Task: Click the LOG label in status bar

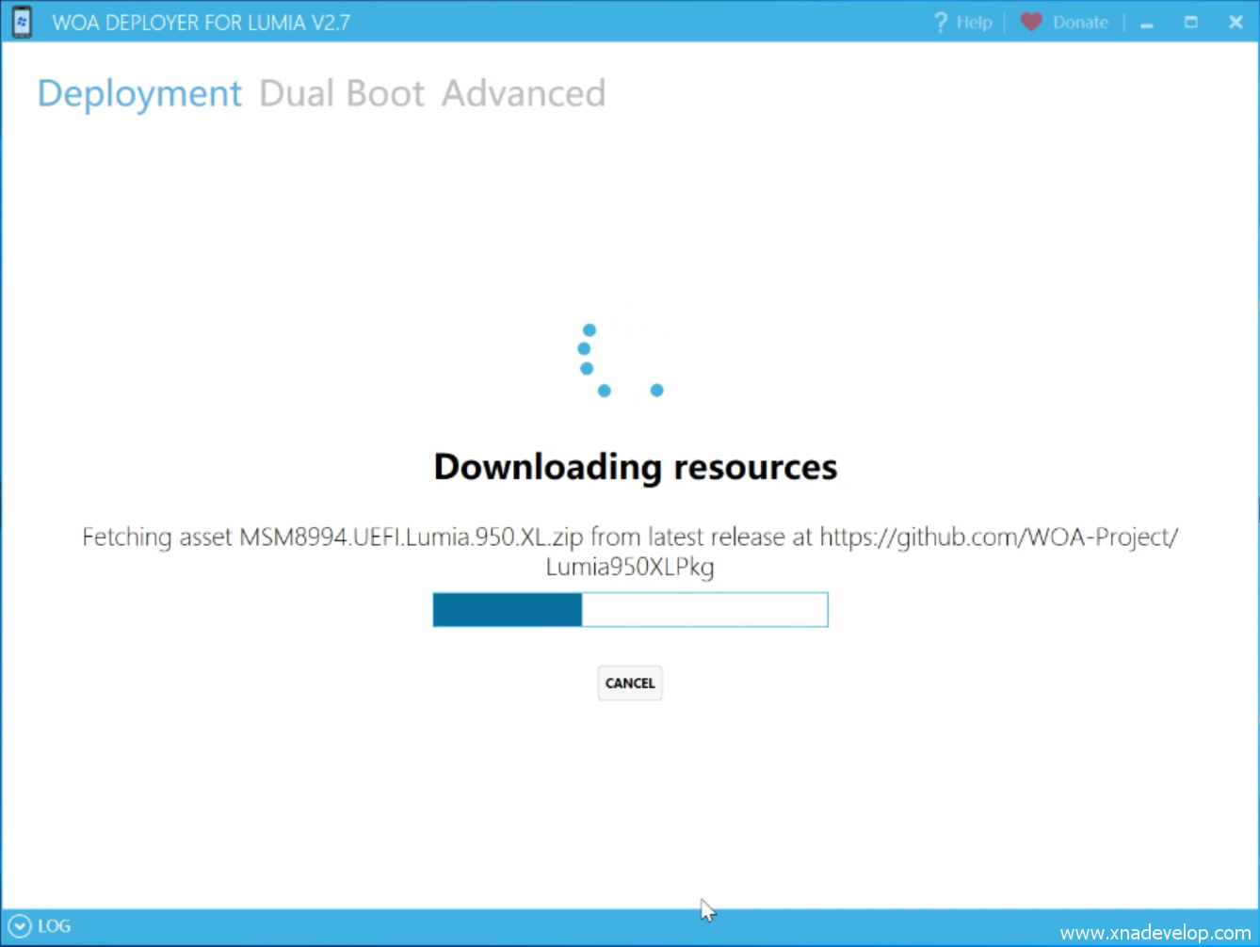Action: 55,926
